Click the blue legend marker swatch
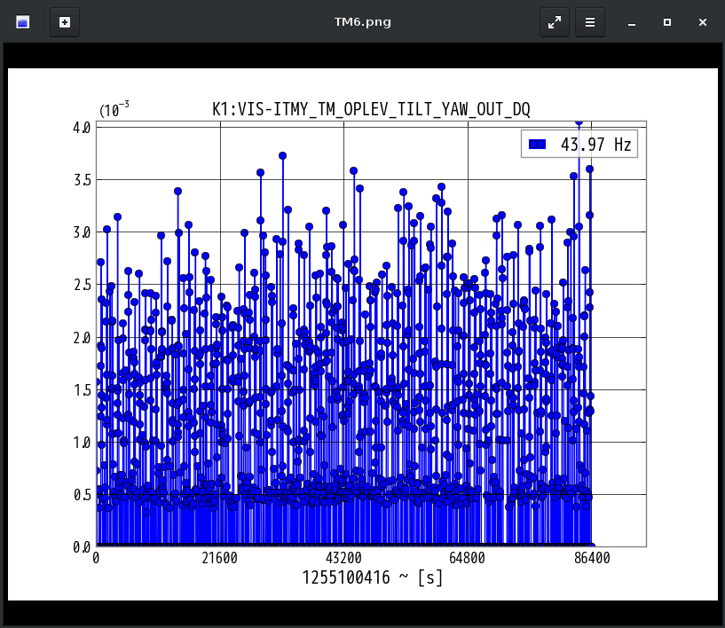 537,145
